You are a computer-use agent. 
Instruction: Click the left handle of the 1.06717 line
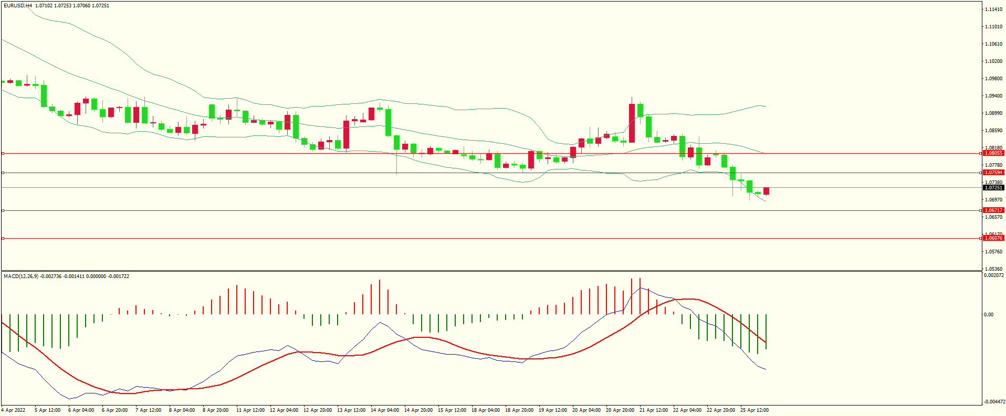pos(3,210)
